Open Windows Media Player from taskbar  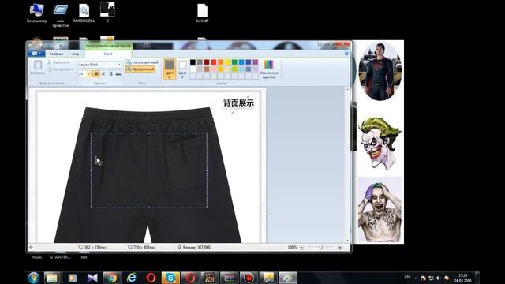72,278
